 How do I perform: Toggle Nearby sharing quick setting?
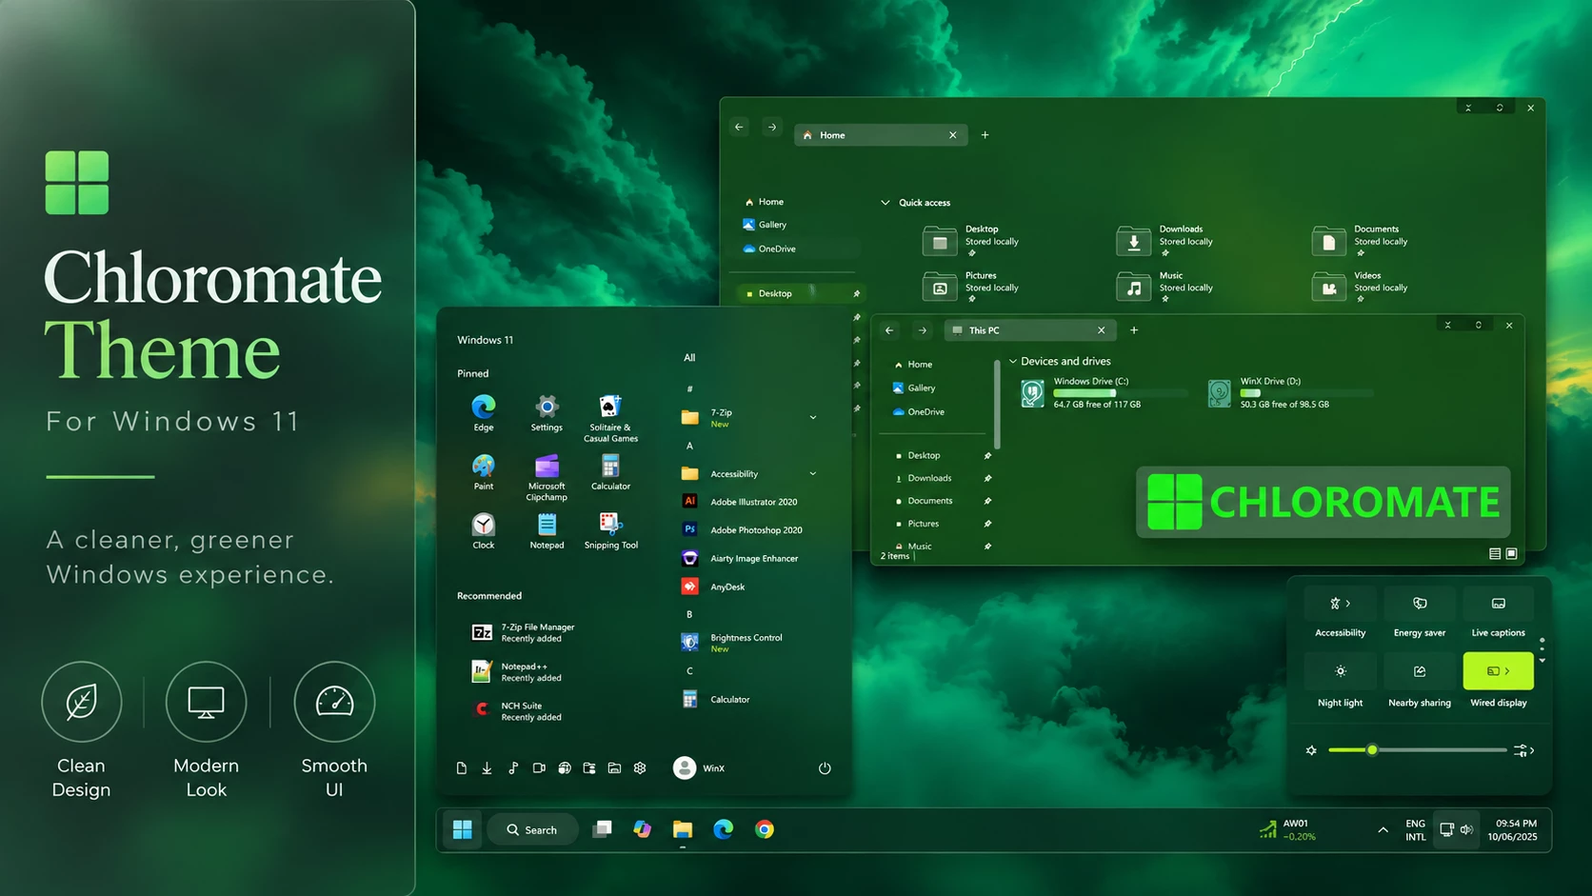coord(1420,671)
